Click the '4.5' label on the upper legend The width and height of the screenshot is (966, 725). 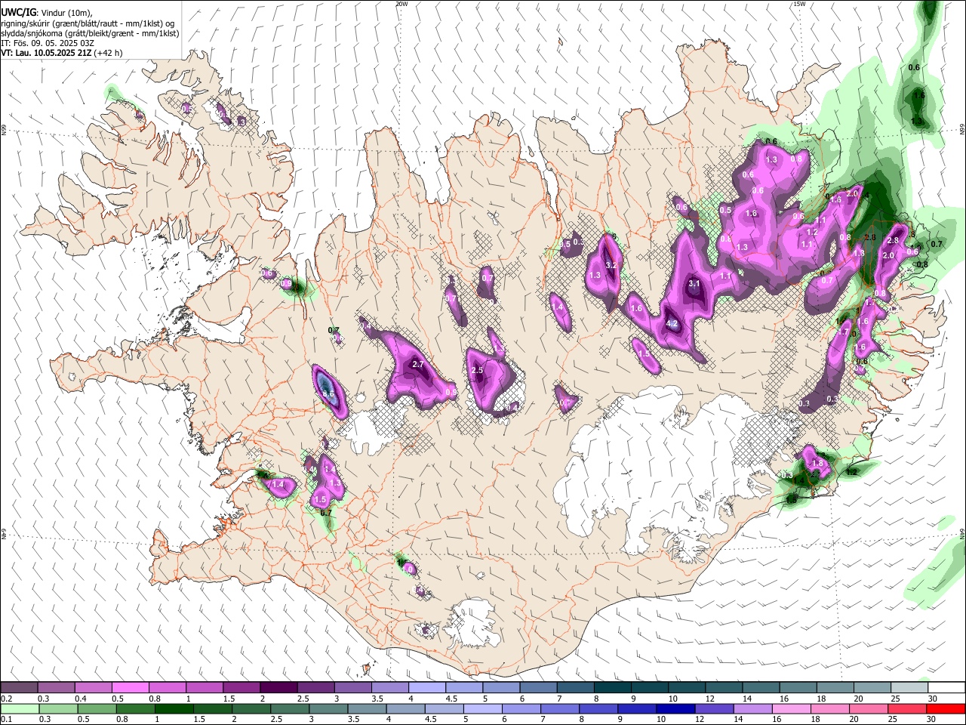[x=451, y=699]
